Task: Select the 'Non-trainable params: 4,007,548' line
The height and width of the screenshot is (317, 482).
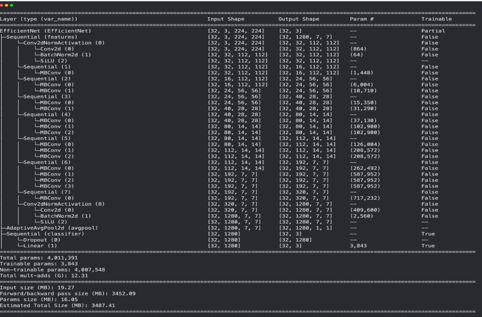Action: pyautogui.click(x=52, y=270)
